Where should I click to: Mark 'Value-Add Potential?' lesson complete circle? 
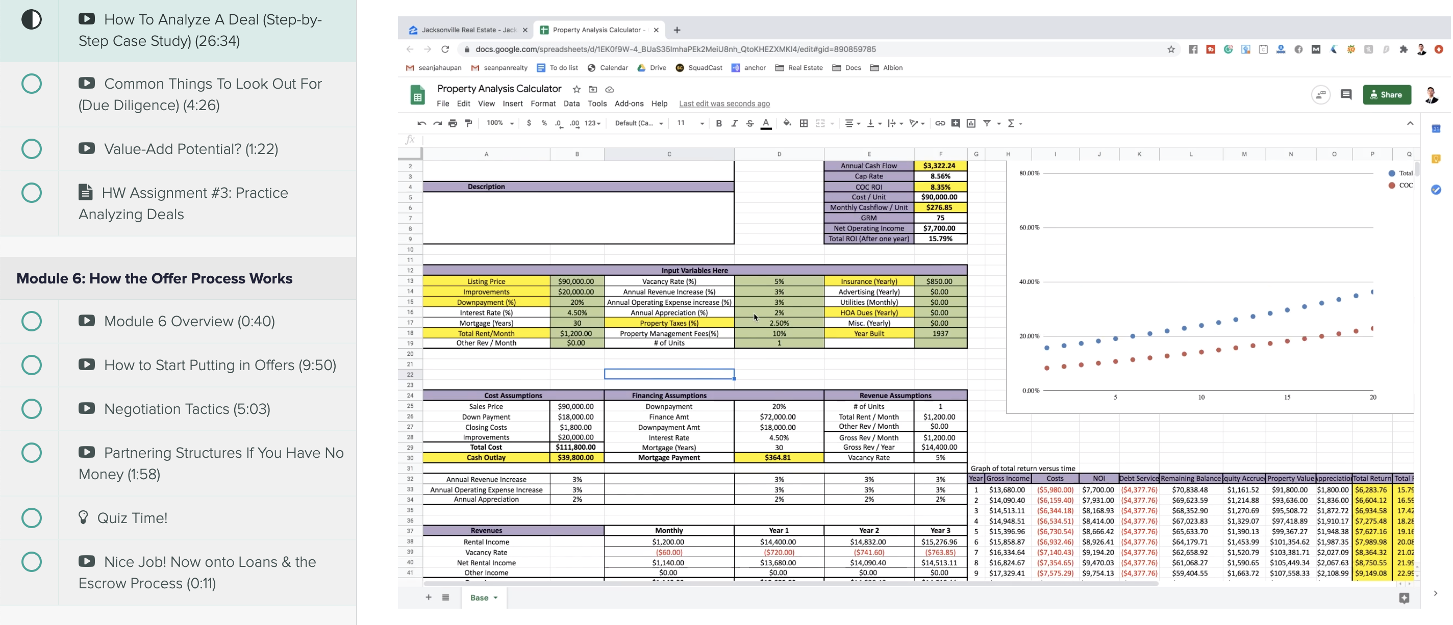point(32,149)
